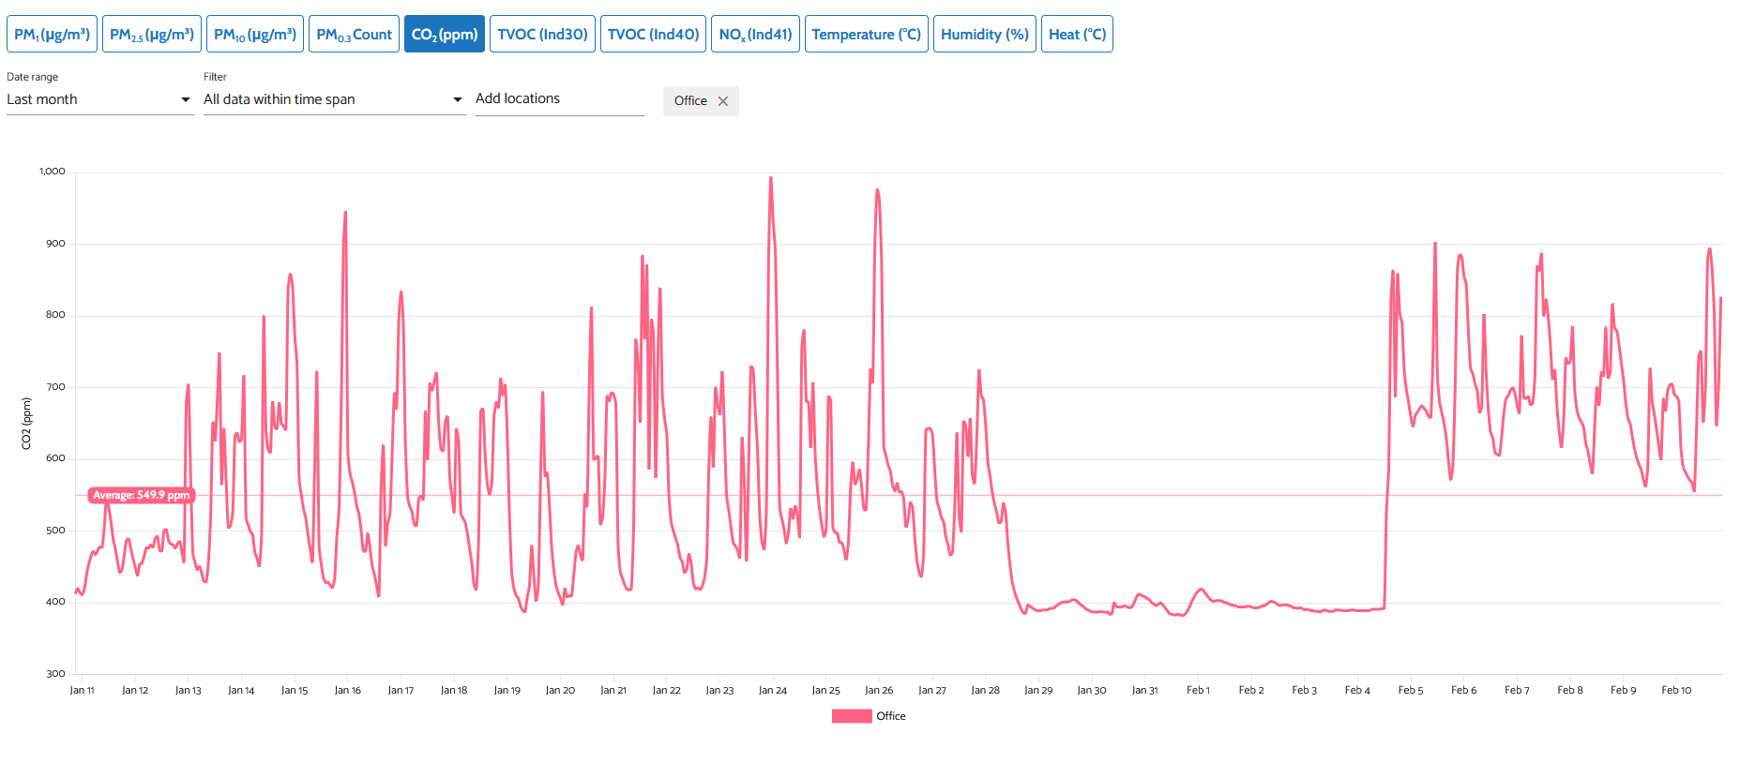
Task: Click the Office legend label
Action: pyautogui.click(x=891, y=716)
